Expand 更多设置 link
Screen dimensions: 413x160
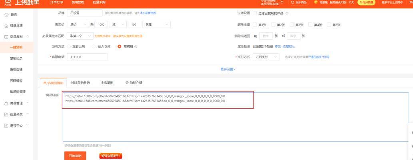pos(227,69)
